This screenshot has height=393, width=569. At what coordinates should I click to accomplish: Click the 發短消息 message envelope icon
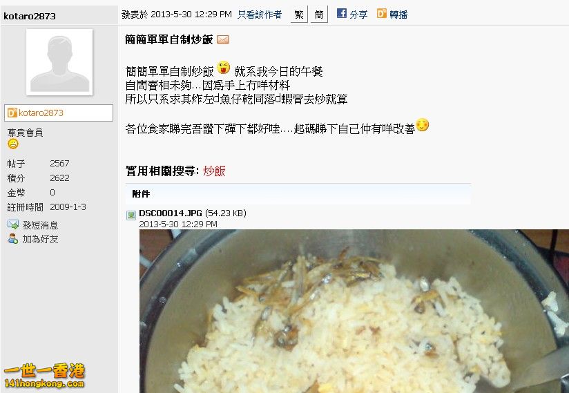13,224
